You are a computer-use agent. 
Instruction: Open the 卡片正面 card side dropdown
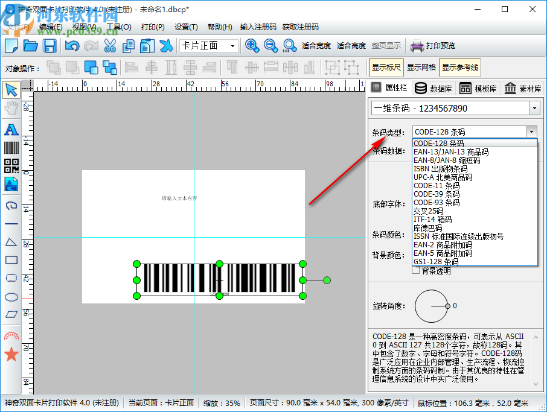(x=209, y=46)
